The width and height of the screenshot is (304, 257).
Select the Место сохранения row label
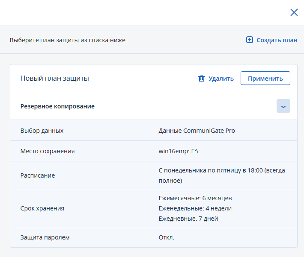coord(48,151)
